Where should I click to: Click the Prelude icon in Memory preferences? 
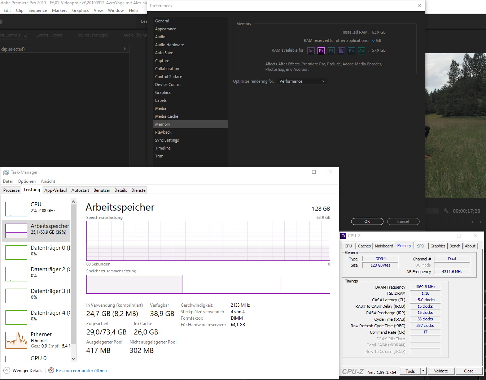[x=331, y=51]
